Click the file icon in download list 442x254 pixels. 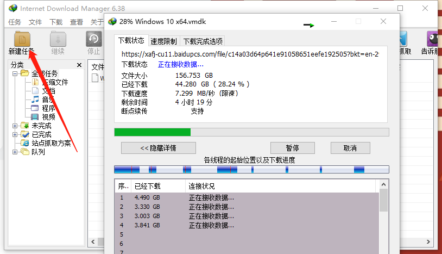point(95,78)
